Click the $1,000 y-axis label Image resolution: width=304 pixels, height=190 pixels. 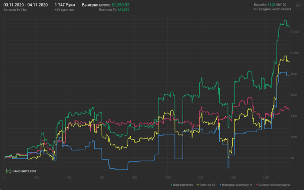pyautogui.click(x=295, y=53)
